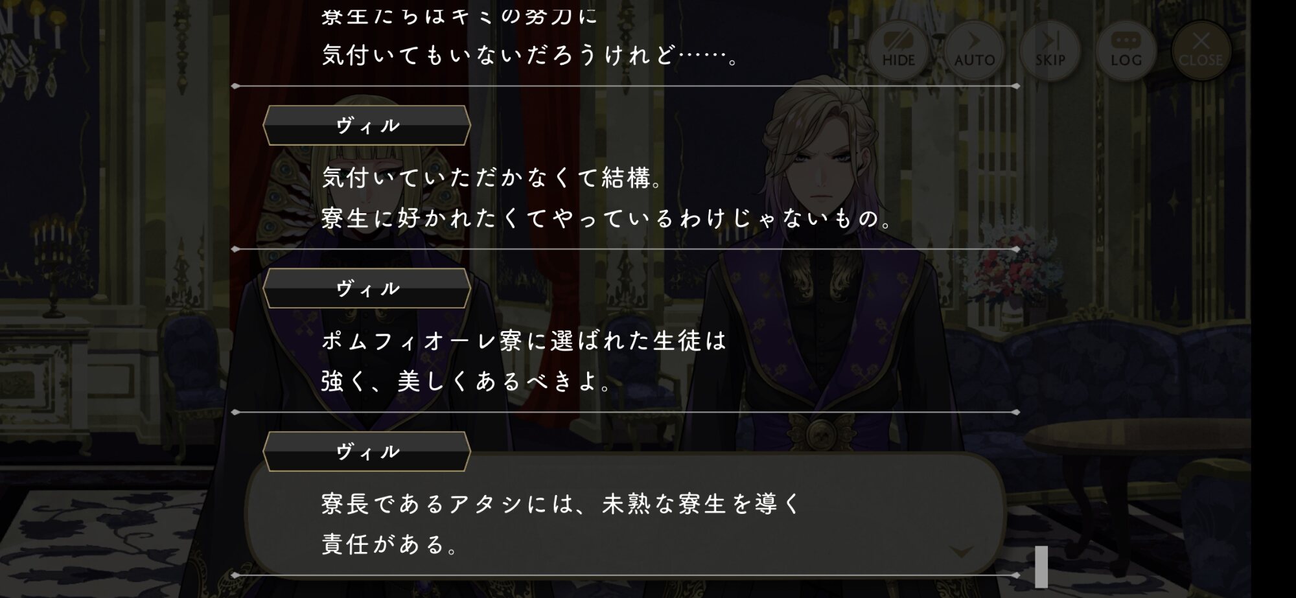Open the LOG speech bubble icon

click(1126, 50)
